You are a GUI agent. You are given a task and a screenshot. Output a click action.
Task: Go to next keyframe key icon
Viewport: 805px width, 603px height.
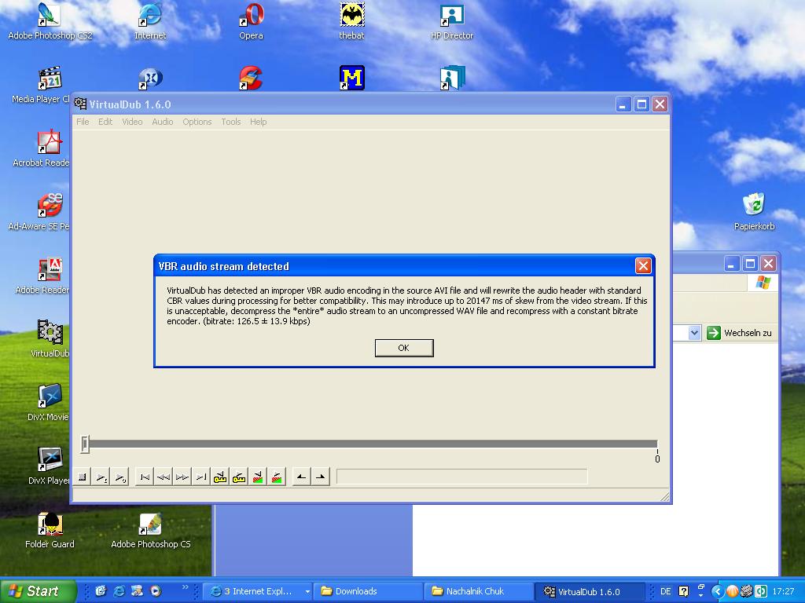239,477
